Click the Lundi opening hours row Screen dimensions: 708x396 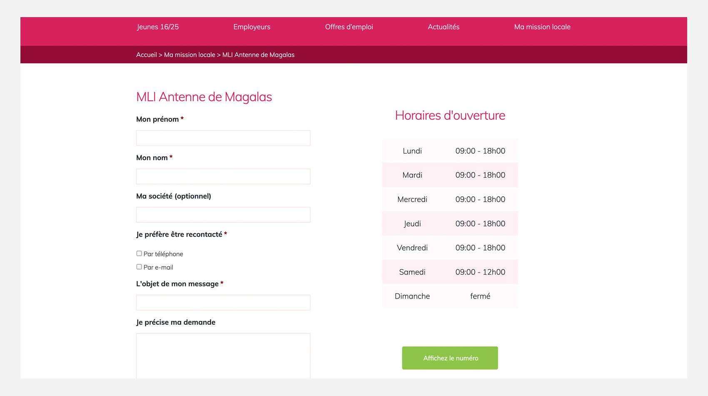tap(449, 151)
